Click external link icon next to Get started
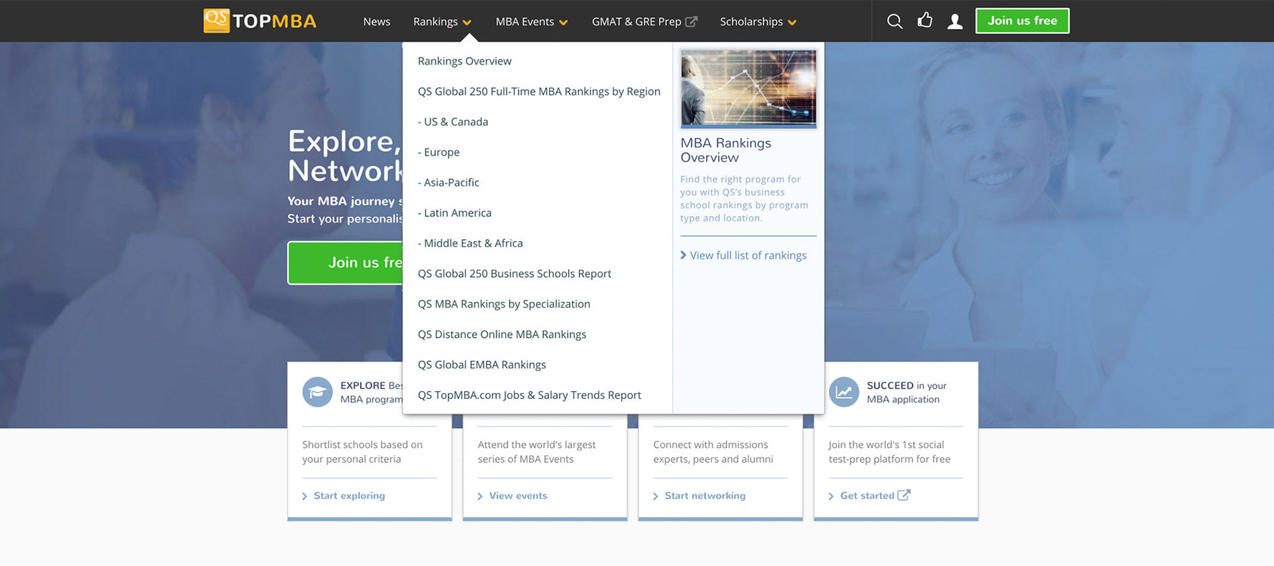This screenshot has height=566, width=1274. coord(904,495)
